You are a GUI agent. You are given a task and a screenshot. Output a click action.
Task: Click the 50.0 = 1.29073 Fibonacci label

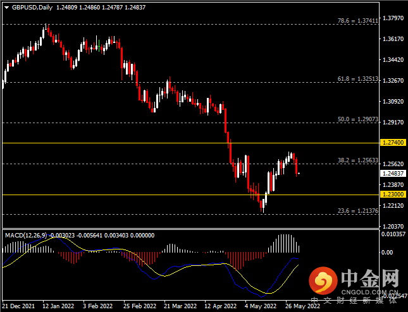tap(358, 119)
